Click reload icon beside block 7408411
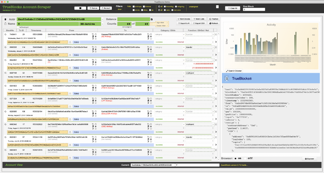This screenshot has width=324, height=173. [x=5, y=34]
